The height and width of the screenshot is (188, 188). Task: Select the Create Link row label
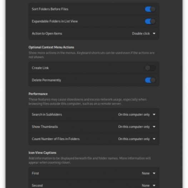tap(40, 68)
